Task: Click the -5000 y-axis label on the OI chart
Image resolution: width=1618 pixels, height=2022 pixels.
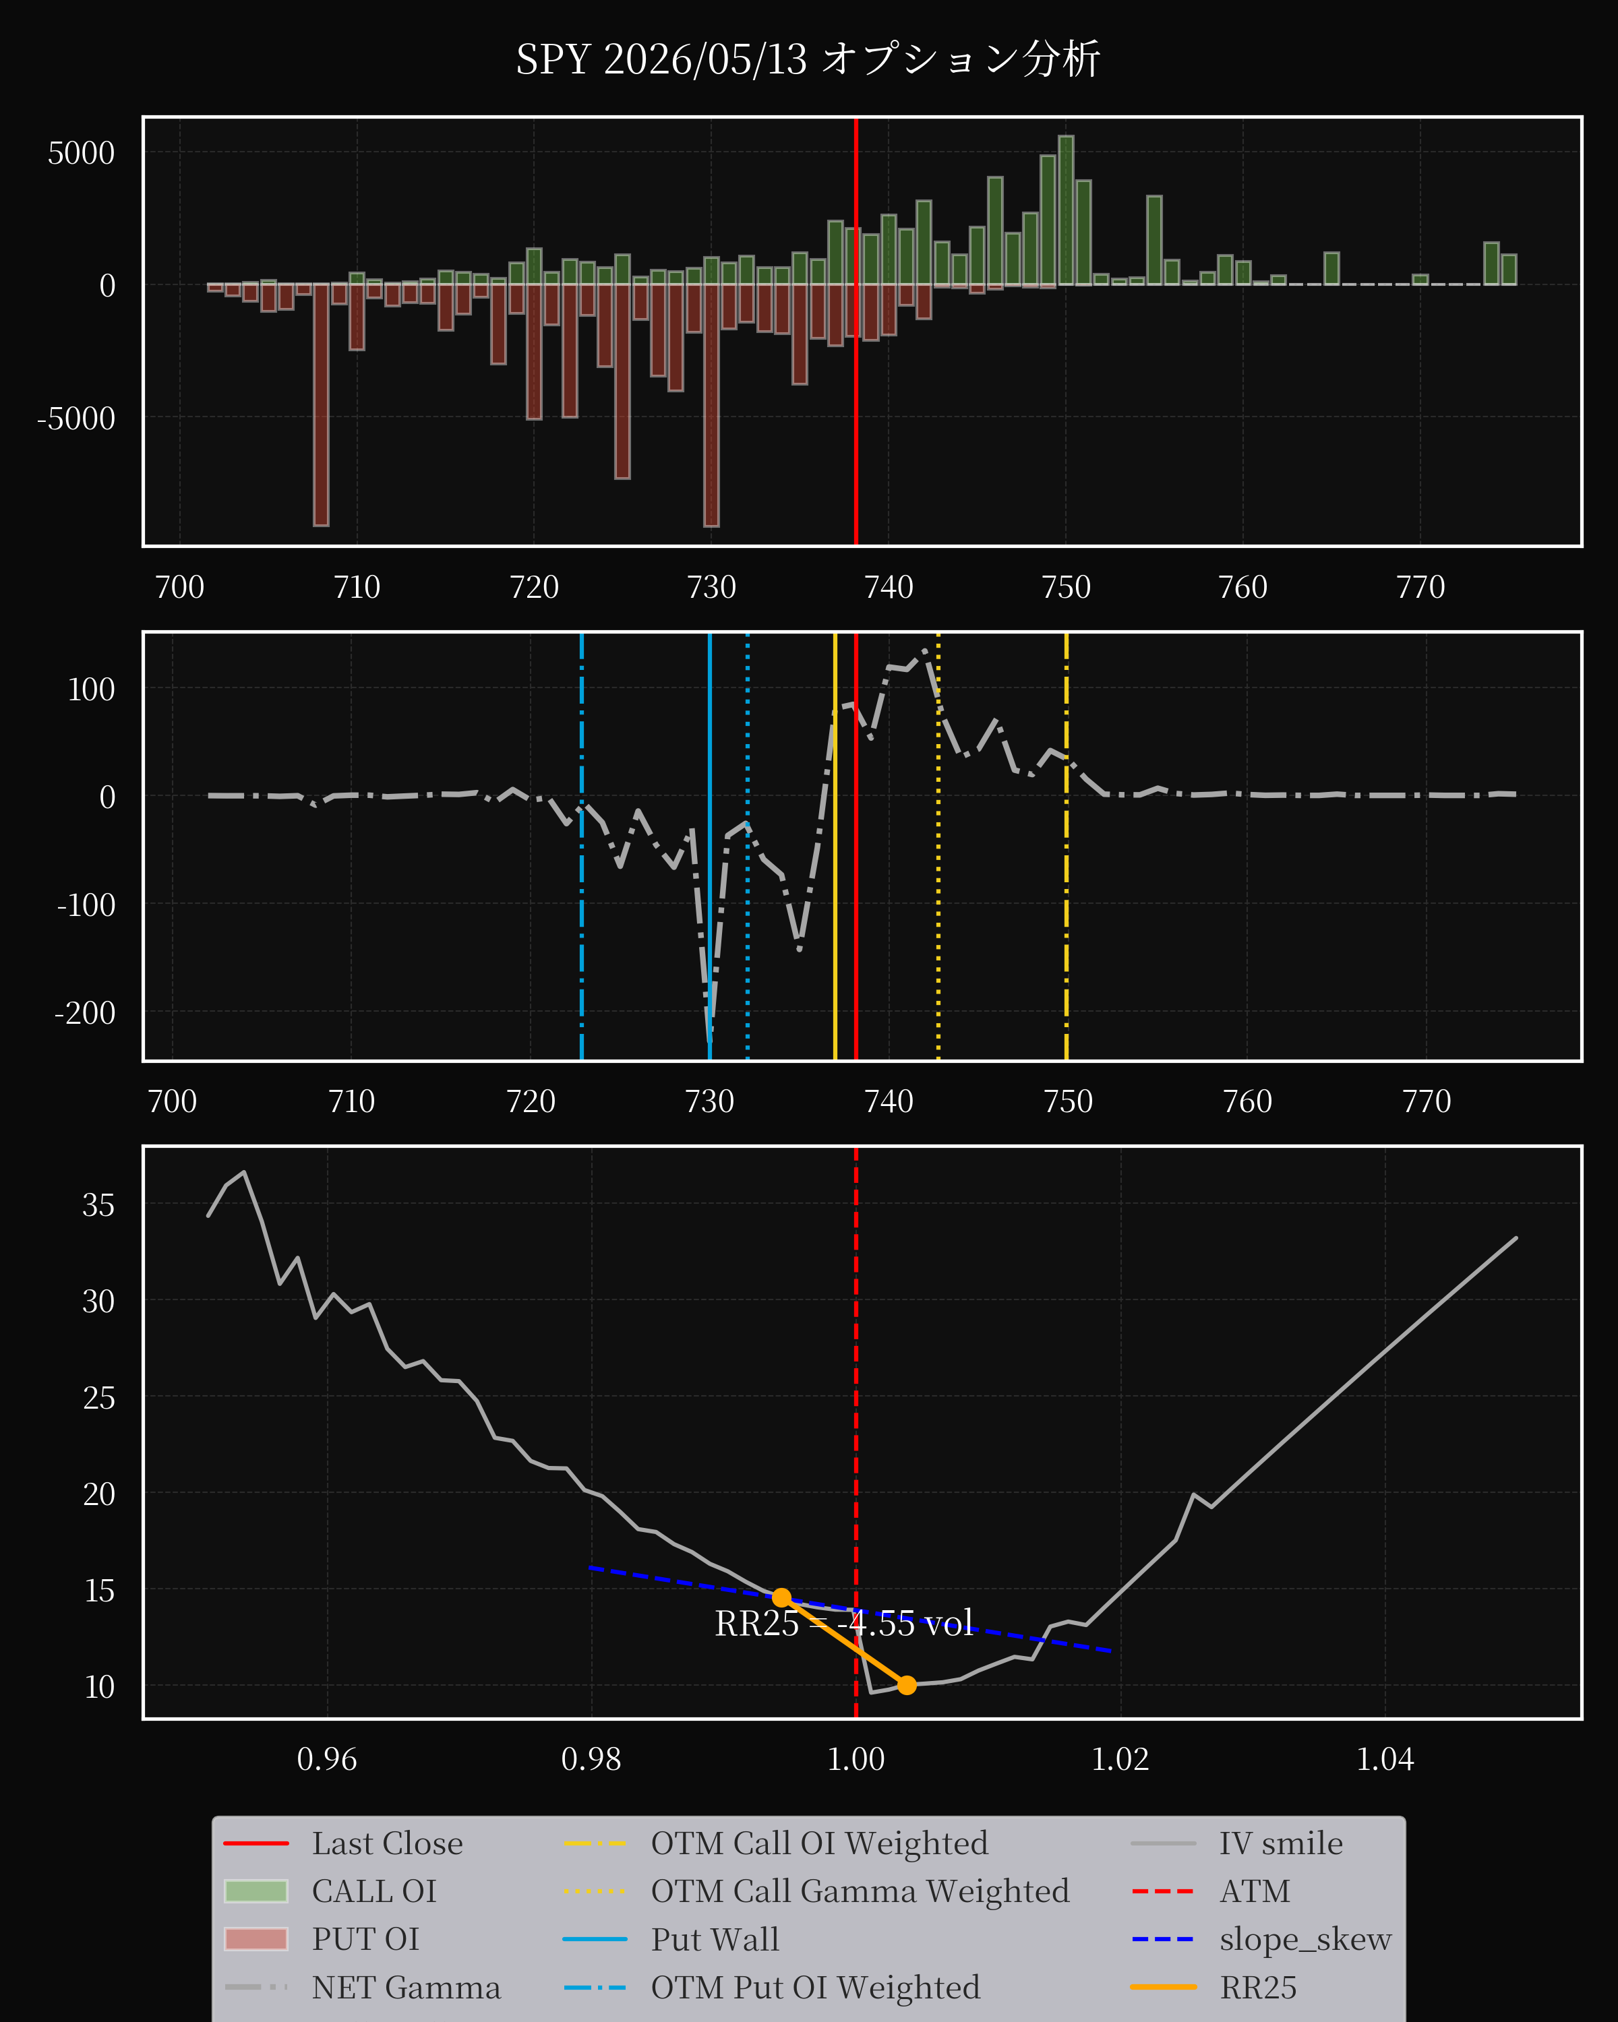Action: point(76,419)
